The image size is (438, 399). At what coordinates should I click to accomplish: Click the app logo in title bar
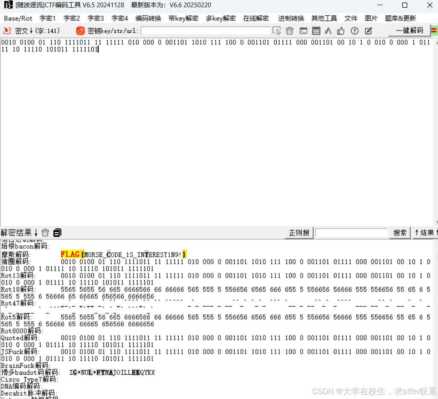pos(8,5)
